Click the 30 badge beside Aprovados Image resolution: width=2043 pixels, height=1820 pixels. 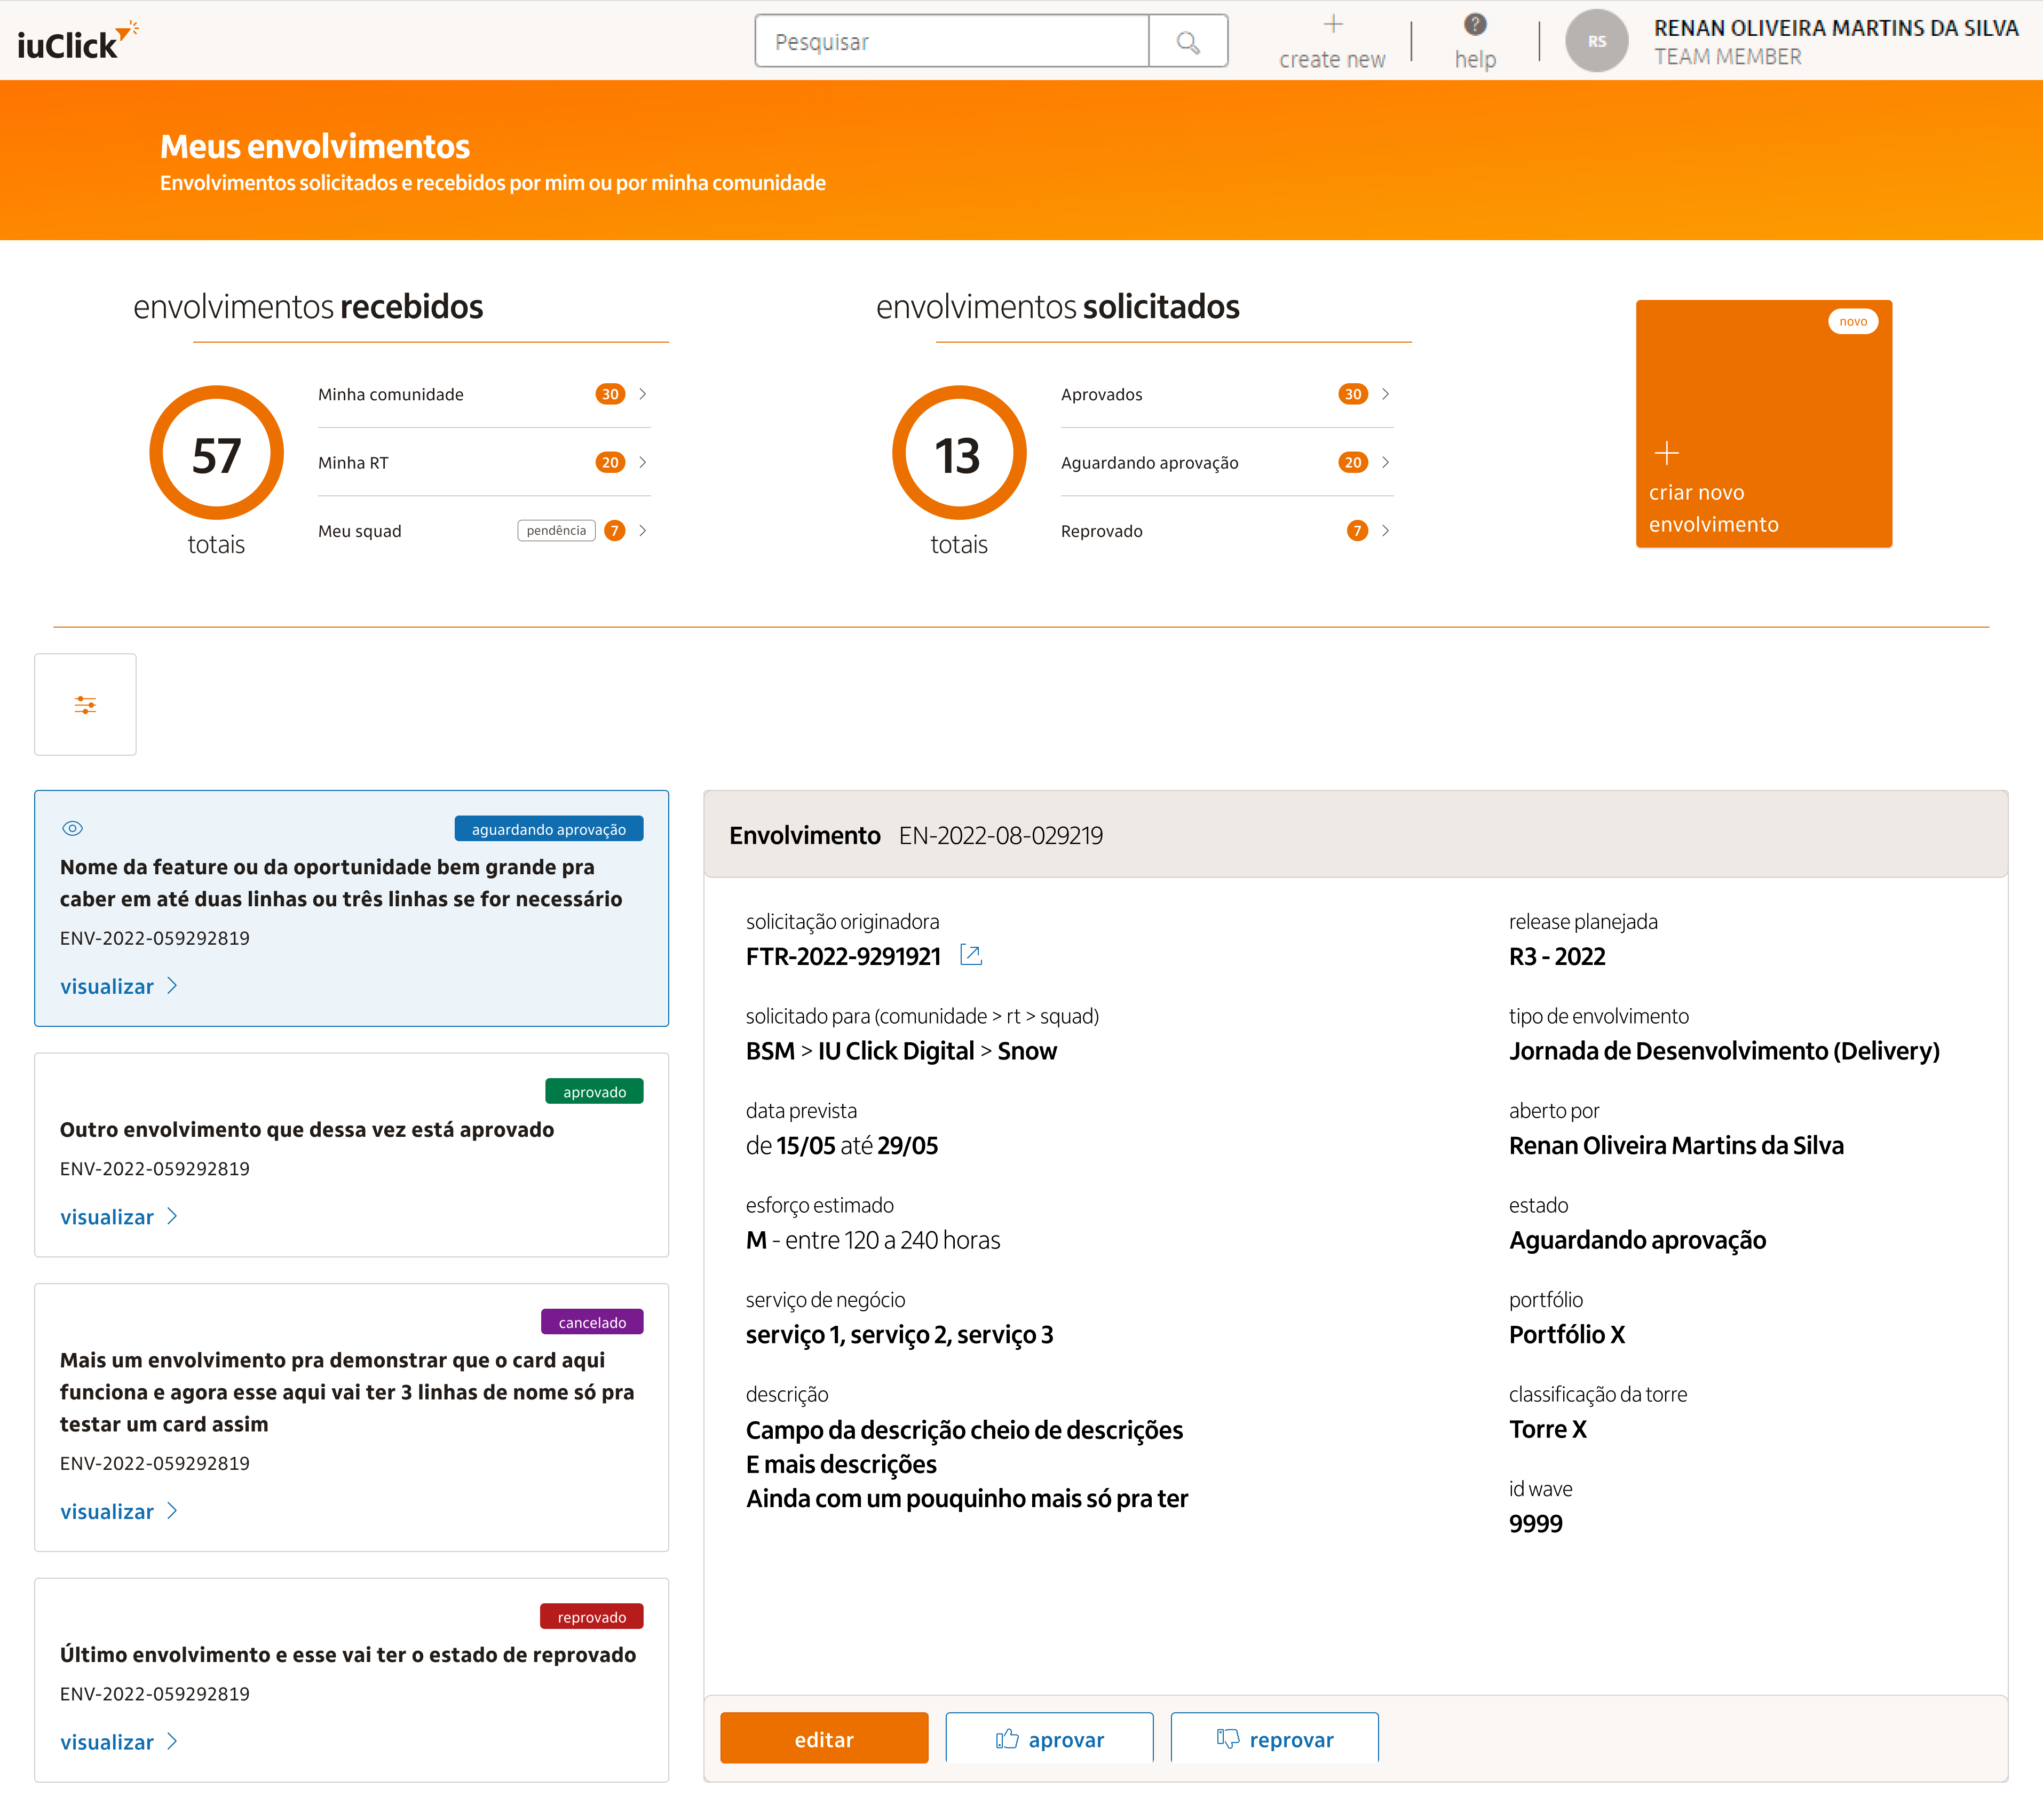1352,394
